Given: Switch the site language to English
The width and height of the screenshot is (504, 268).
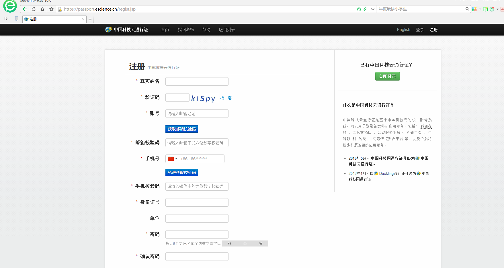Looking at the screenshot, I should [x=403, y=30].
